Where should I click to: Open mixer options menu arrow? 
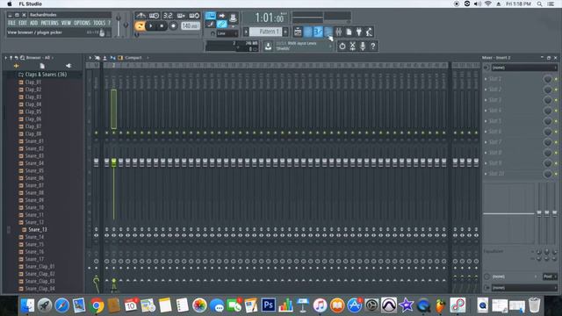click(90, 57)
